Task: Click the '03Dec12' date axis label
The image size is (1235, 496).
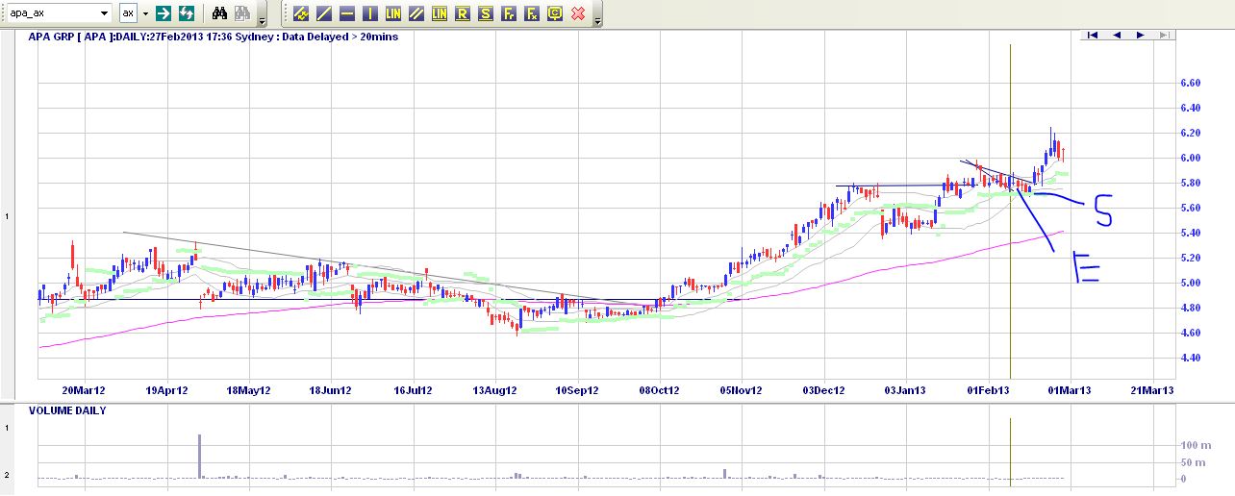Action: point(824,390)
